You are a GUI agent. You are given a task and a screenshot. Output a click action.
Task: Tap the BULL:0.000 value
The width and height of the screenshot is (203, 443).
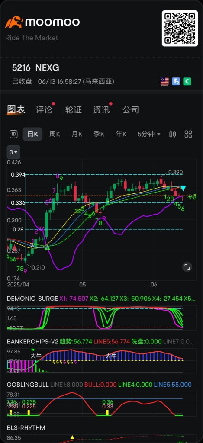point(100,385)
